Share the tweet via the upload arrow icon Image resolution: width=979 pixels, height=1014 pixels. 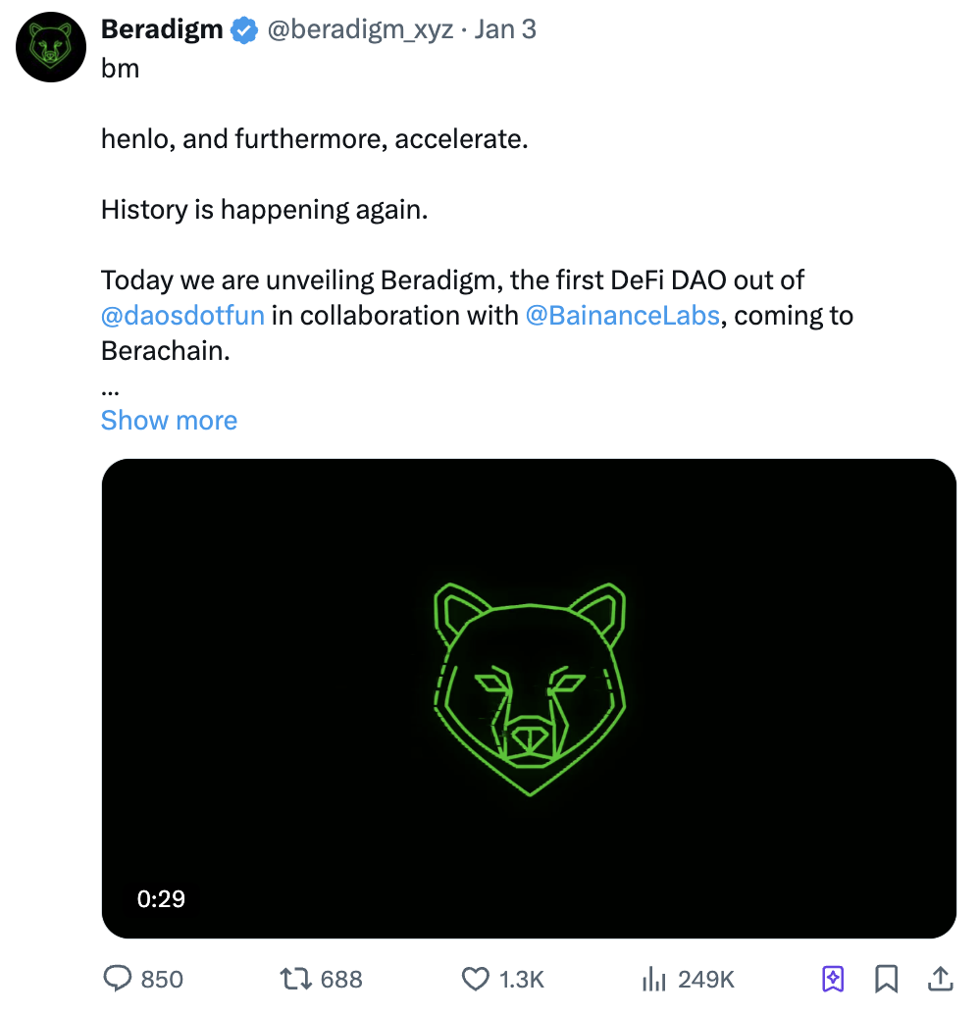(940, 978)
